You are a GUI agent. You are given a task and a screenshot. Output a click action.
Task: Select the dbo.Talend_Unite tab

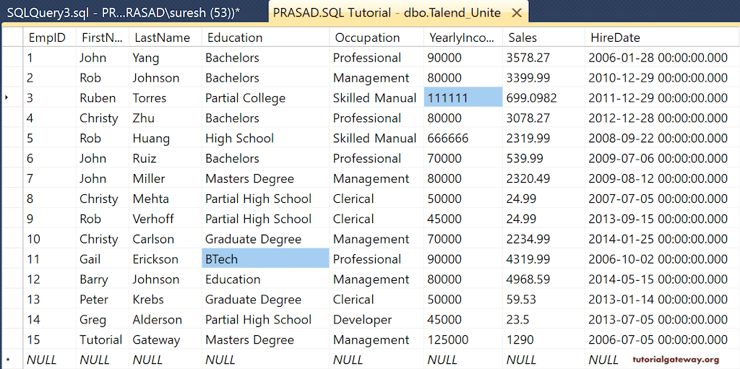click(x=387, y=13)
